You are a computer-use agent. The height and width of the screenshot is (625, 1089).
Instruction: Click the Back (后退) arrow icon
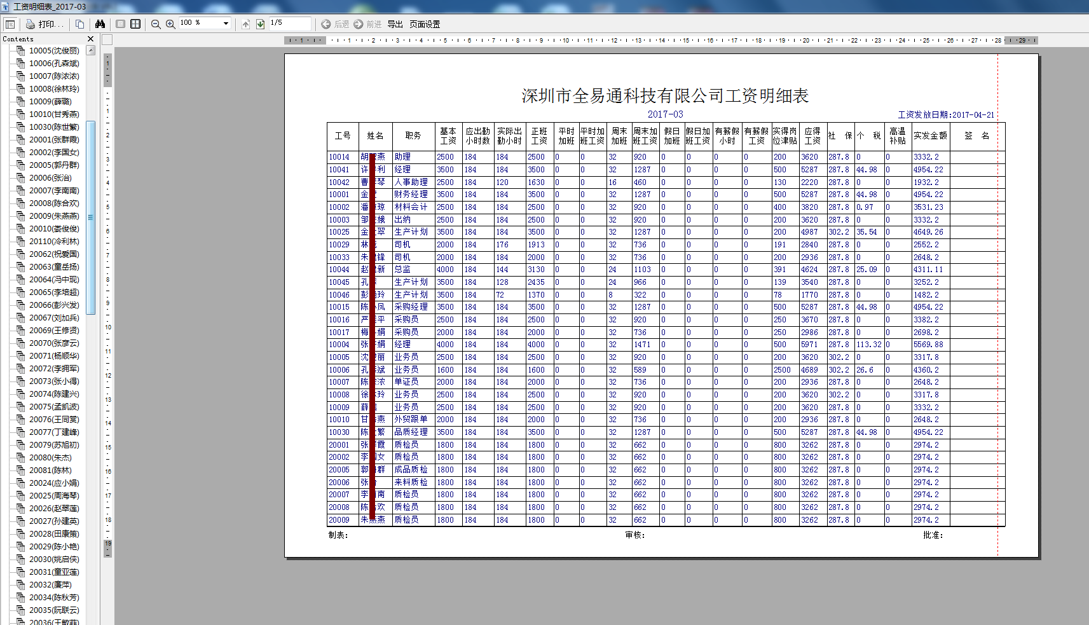coord(326,24)
